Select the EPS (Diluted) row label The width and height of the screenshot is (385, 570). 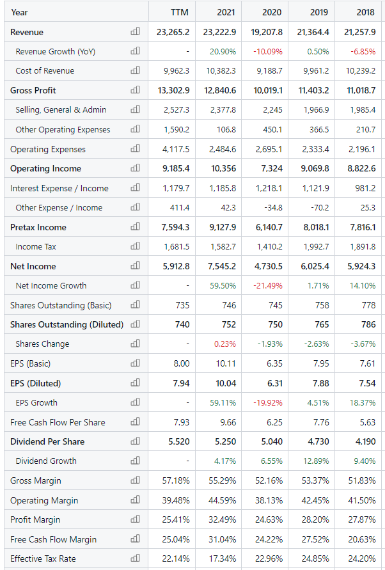36,383
